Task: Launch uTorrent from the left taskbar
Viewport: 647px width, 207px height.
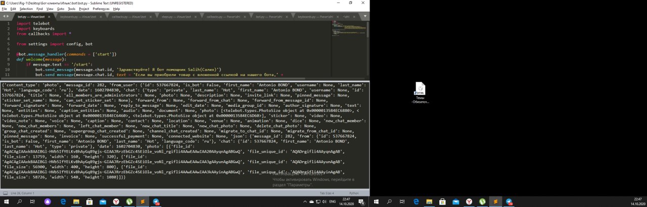Action: (129, 201)
